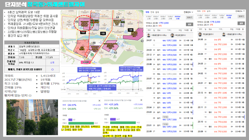Click the jeonse row priced 6억 1,646
Viewport: 249px width, 140px height.
point(221,93)
